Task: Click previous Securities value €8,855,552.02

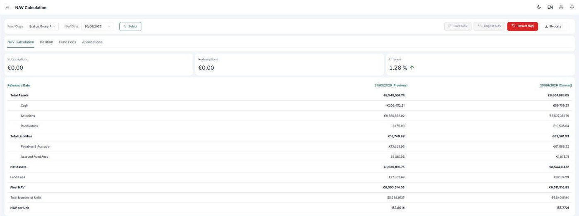Action: 394,116
